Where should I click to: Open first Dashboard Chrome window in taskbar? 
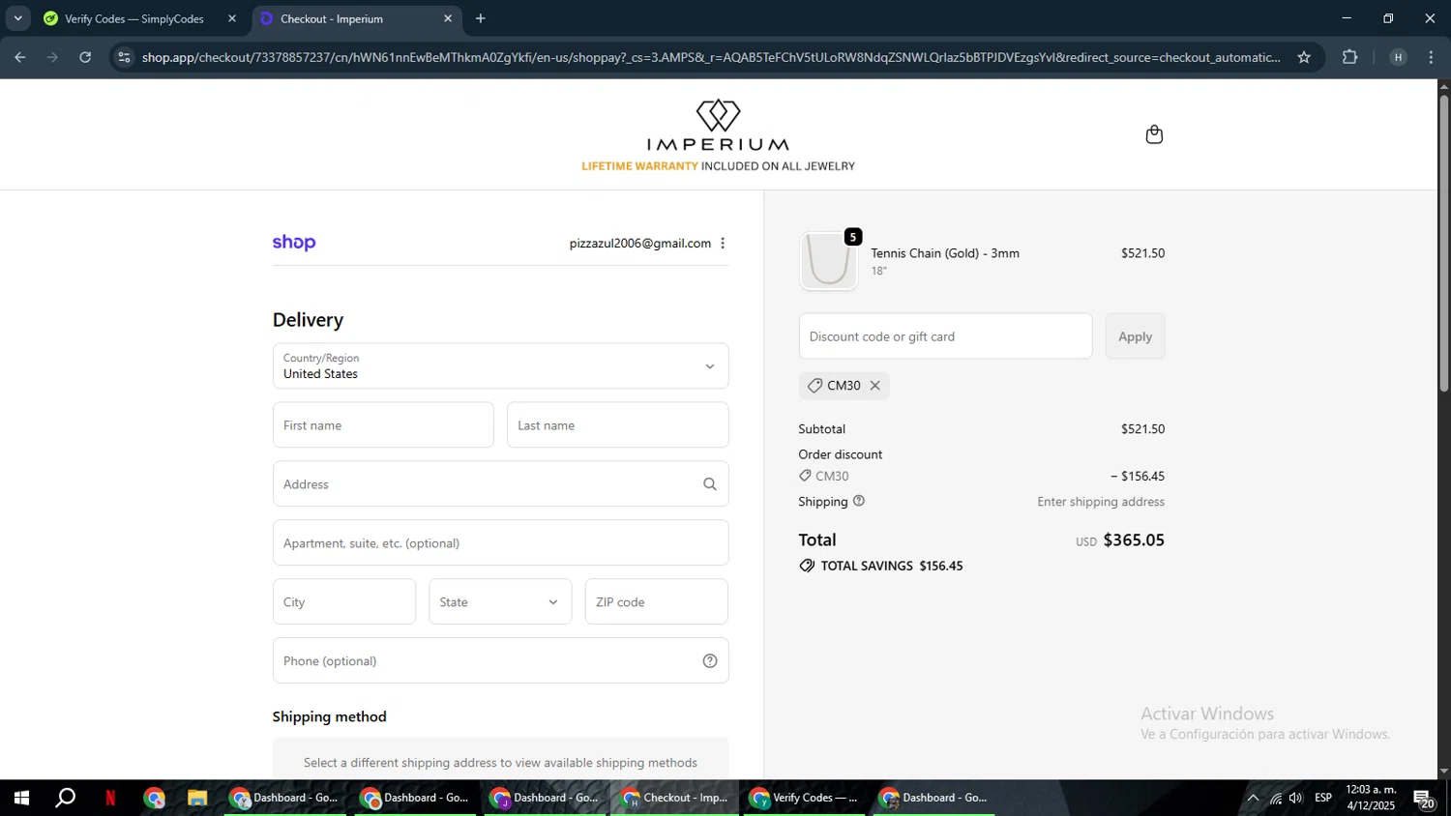click(285, 799)
